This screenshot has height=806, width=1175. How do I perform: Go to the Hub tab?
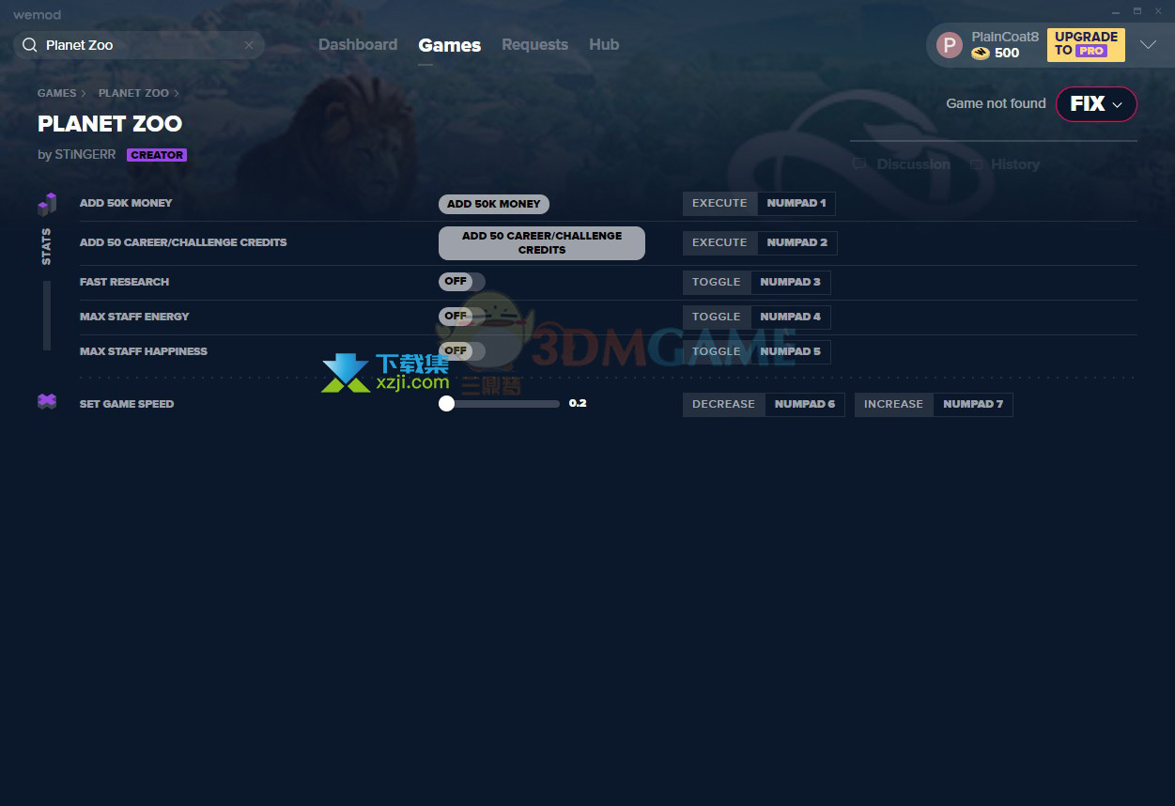pos(604,45)
